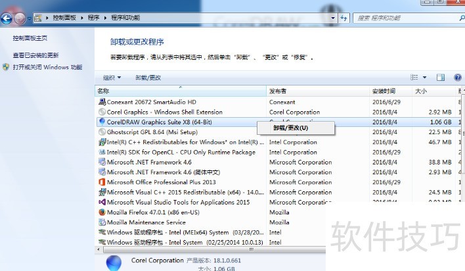Click CorelDRAW balloon icon in details pane
465x271 pixels.
114,263
